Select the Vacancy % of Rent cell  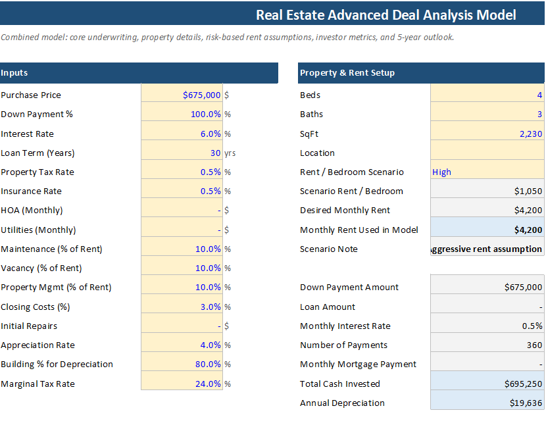tap(182, 268)
